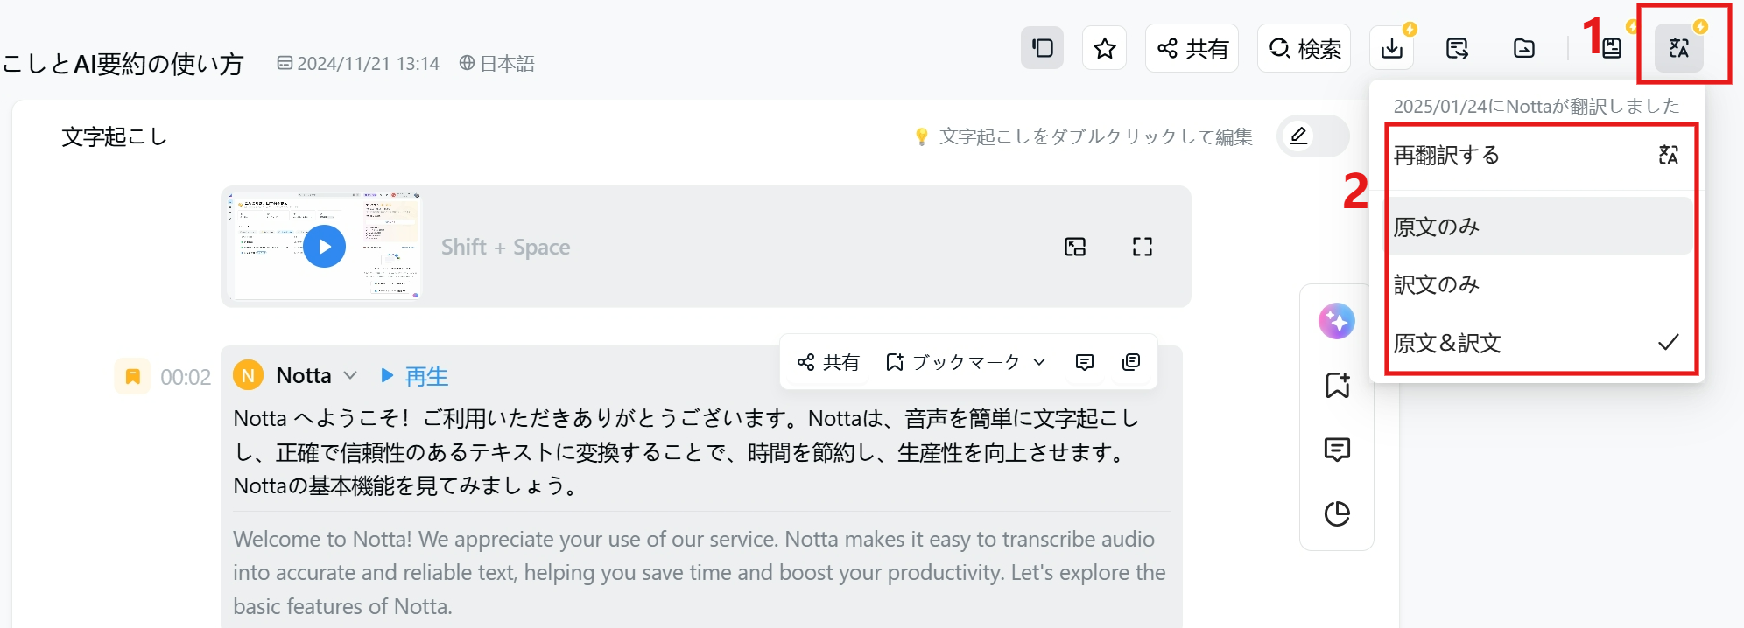
Task: Toggle the transcript edit mode switch
Action: 1312,136
